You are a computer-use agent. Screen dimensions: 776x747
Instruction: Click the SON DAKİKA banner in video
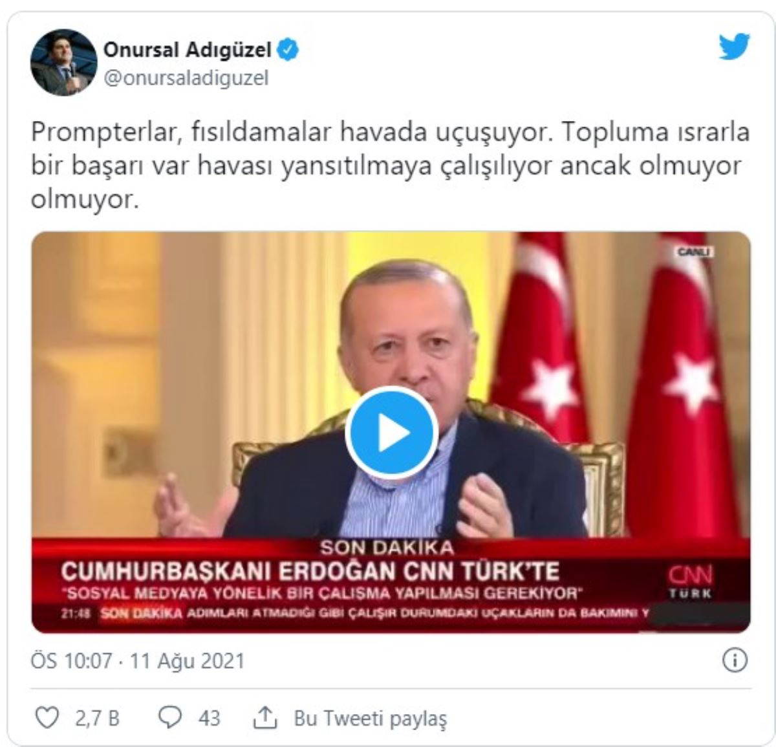tap(387, 548)
